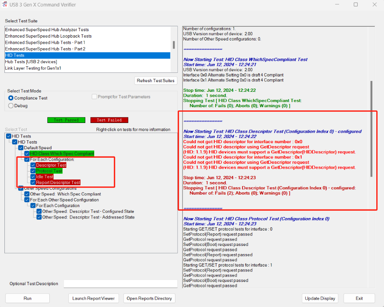Viewport: 384px width, 307px height.
Task: Toggle the Idle Test checkbox
Action: point(33,177)
